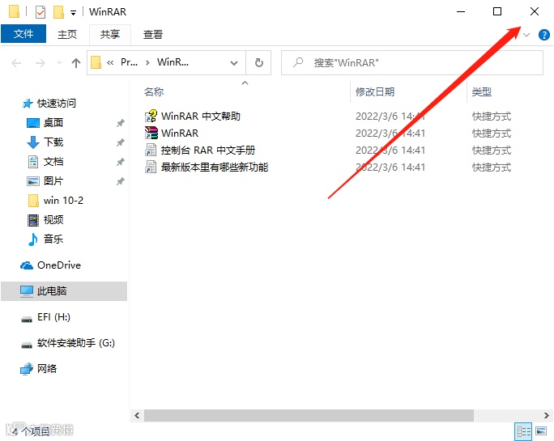Click the horizontal scrollbar thumb
Viewport: 554px width, 441px height.
309,416
